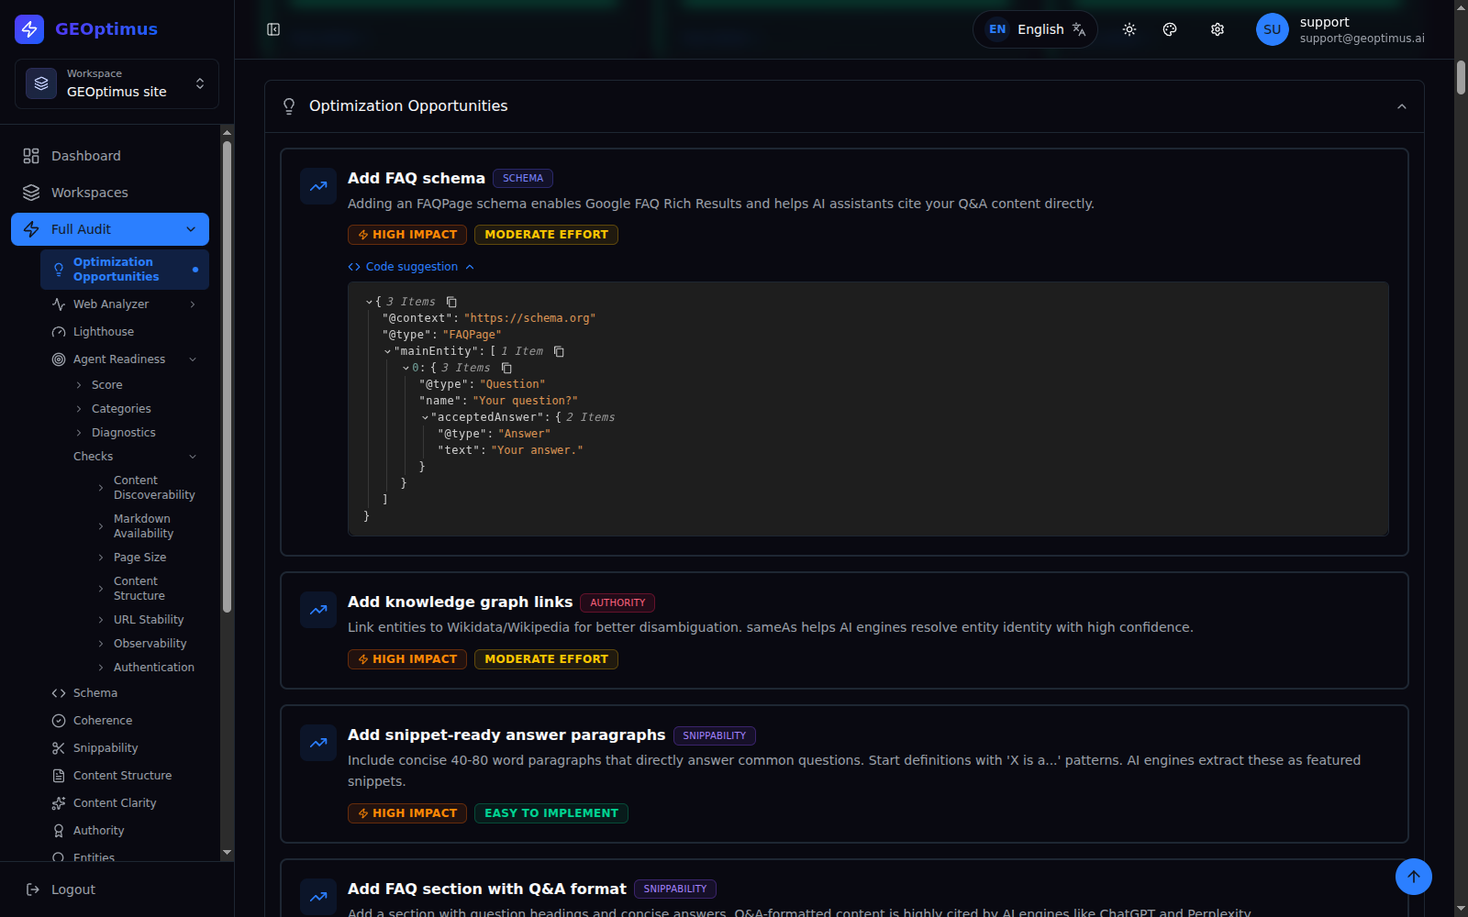Switch to light theme sun icon
Screen dimensions: 1468x917
click(1129, 29)
